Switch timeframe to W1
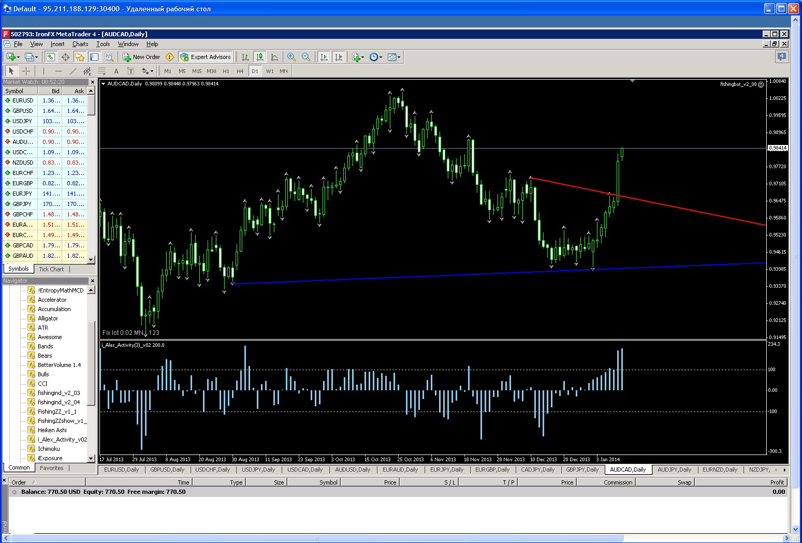 (x=270, y=71)
